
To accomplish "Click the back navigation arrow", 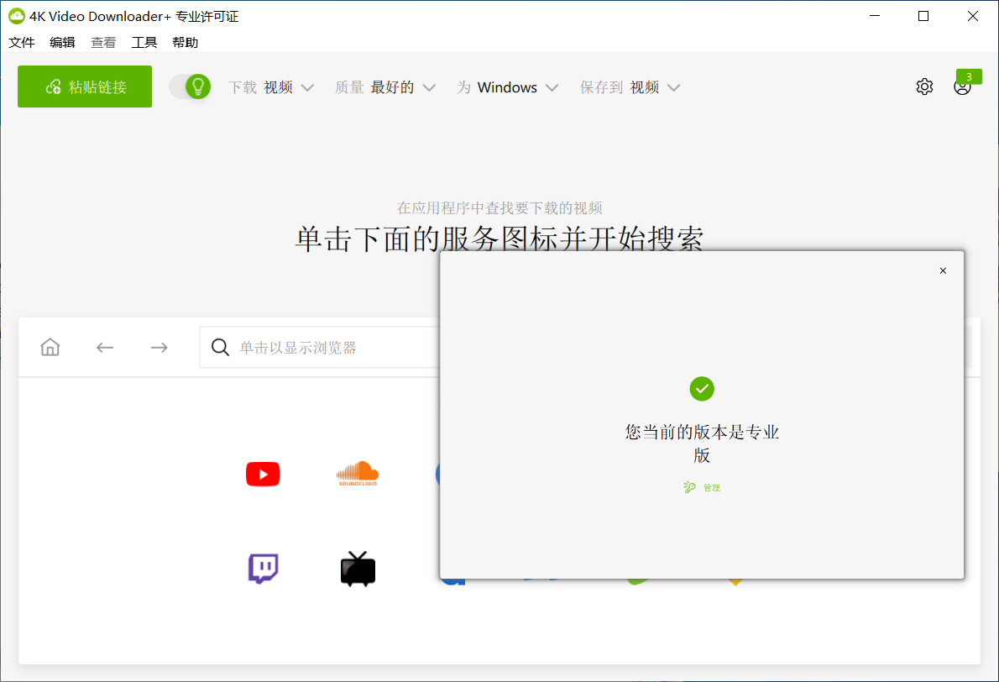I will (104, 347).
